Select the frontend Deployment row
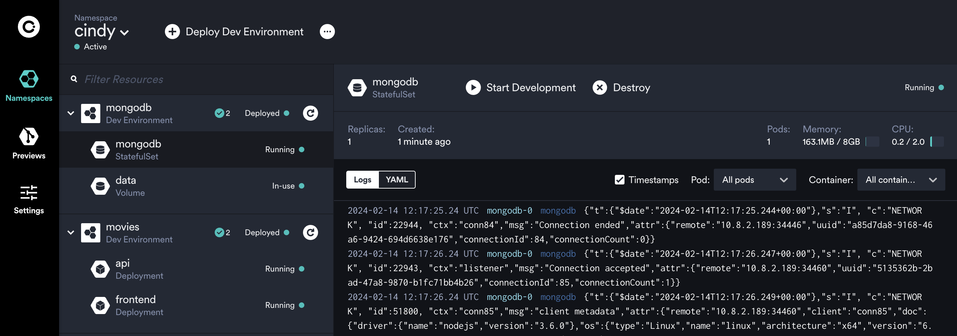The image size is (957, 336). click(x=196, y=305)
